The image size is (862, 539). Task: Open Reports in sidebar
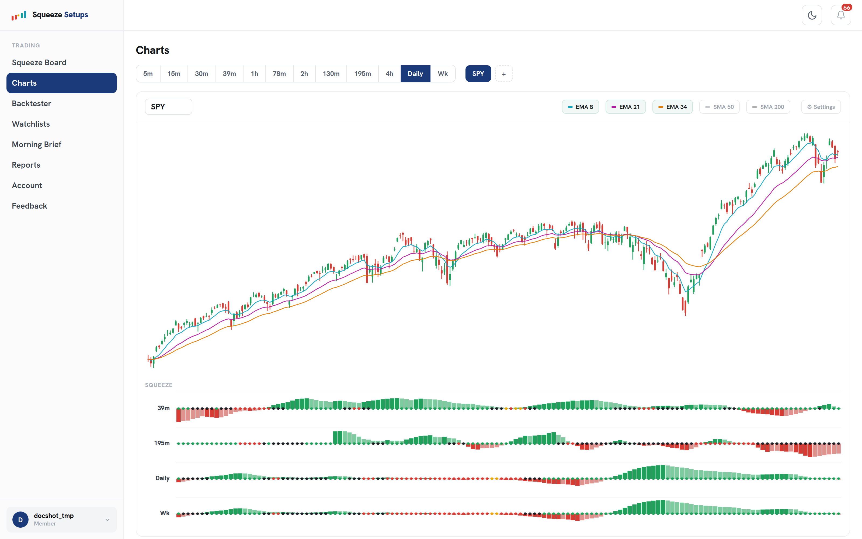tap(62, 165)
